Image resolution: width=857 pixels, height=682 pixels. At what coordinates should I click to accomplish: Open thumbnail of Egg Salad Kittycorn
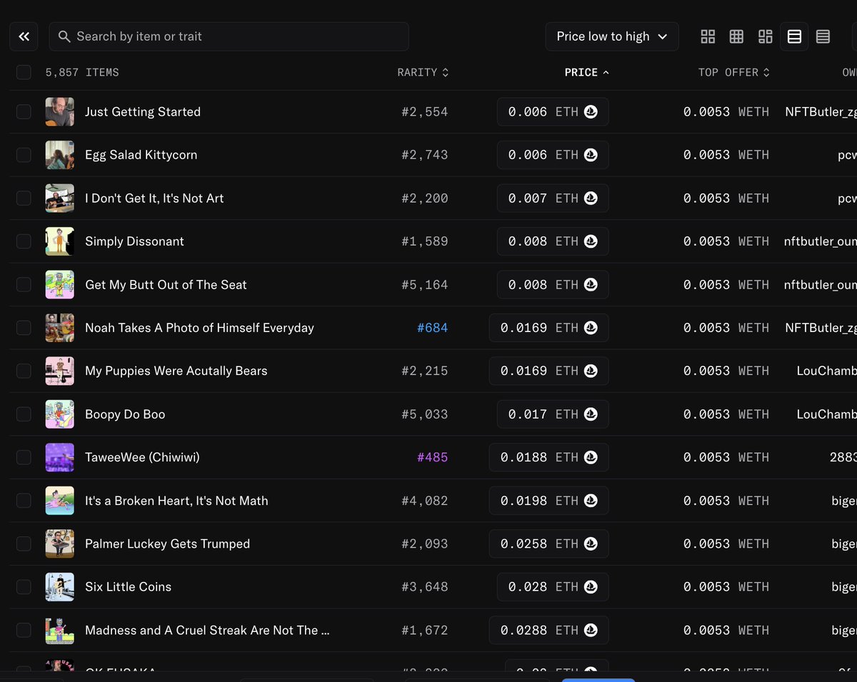(60, 155)
